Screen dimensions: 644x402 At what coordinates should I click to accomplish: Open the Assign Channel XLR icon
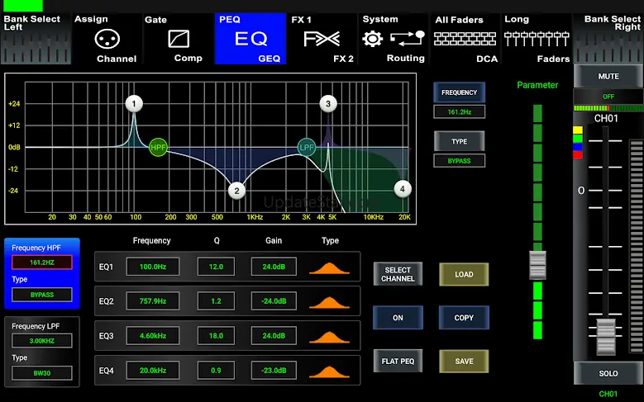[x=105, y=39]
